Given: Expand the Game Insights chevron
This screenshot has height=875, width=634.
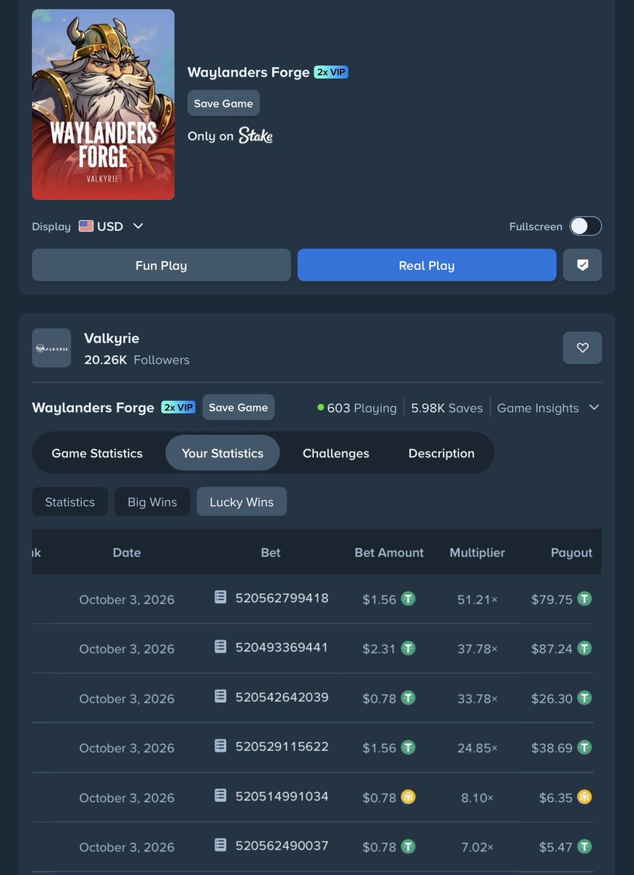Looking at the screenshot, I should point(594,408).
